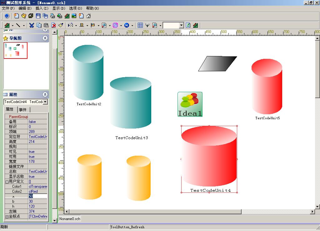Click the new document icon next to the house
This screenshot has width=320, height=231.
pos(81,16)
